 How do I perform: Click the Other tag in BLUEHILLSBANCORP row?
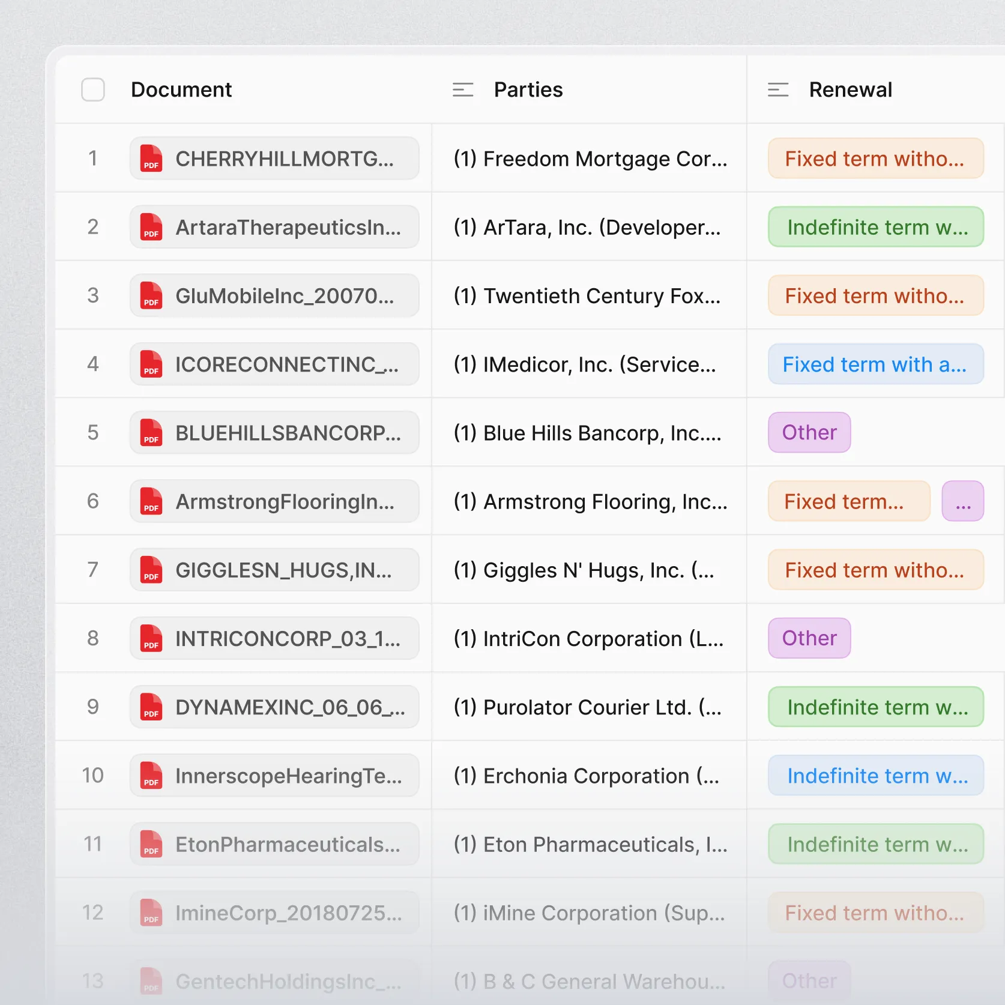(809, 432)
